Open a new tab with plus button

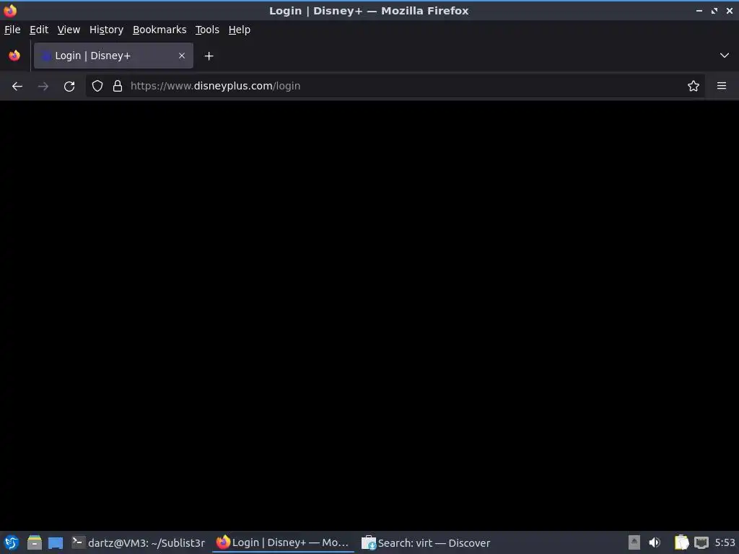point(209,56)
